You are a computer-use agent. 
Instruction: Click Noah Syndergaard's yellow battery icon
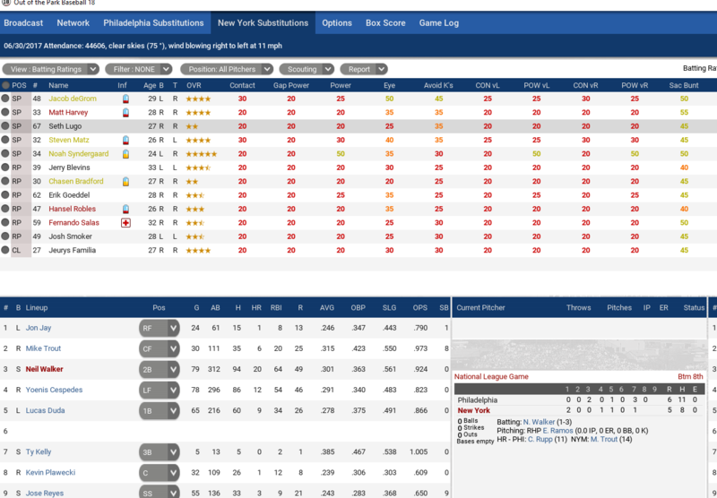[125, 154]
